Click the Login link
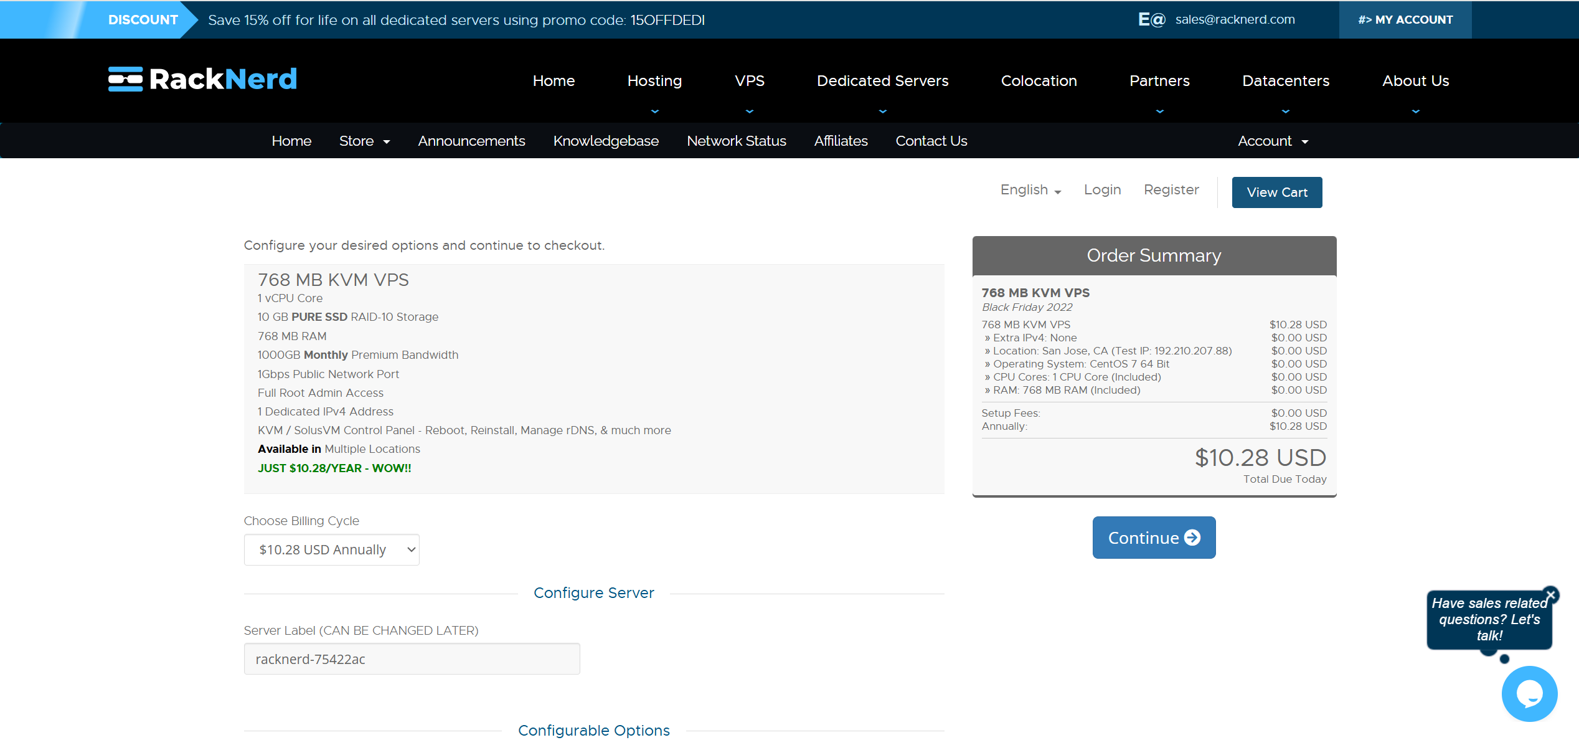This screenshot has height=740, width=1579. click(1102, 190)
